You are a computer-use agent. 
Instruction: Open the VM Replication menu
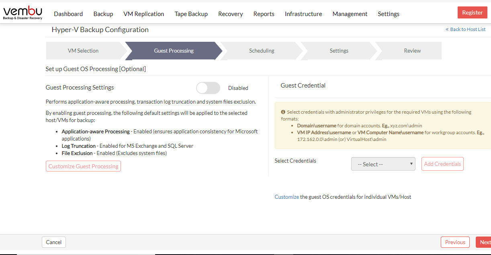tap(144, 14)
